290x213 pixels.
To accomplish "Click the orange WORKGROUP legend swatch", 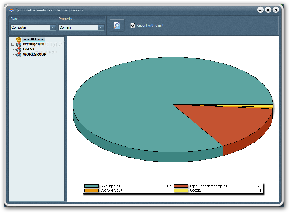I will pos(91,190).
